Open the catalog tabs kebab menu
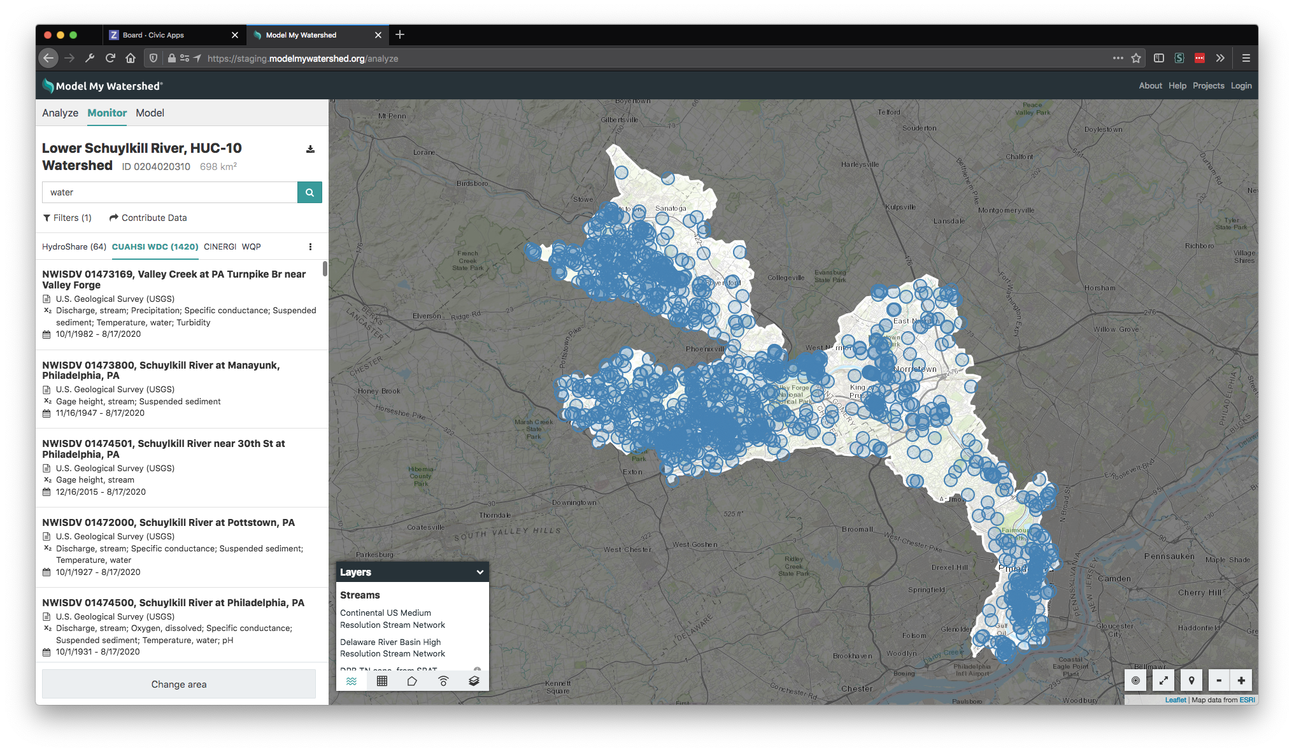The width and height of the screenshot is (1294, 752). [x=310, y=247]
